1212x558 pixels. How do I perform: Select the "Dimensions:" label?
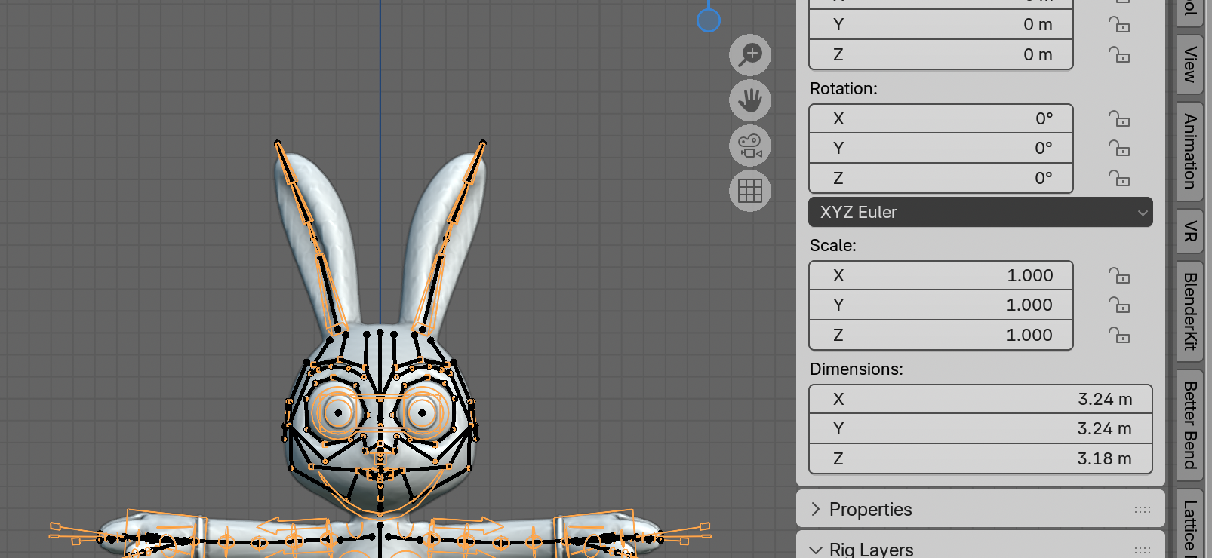[x=857, y=369]
